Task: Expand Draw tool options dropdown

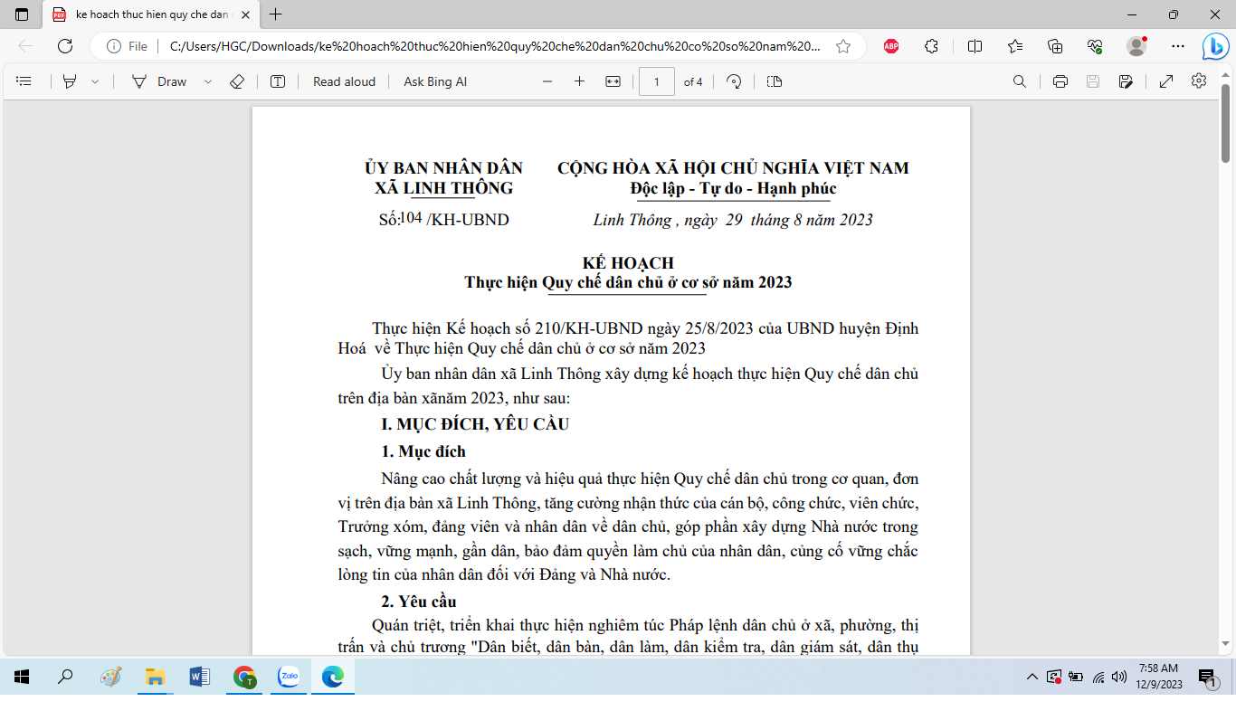Action: point(208,81)
